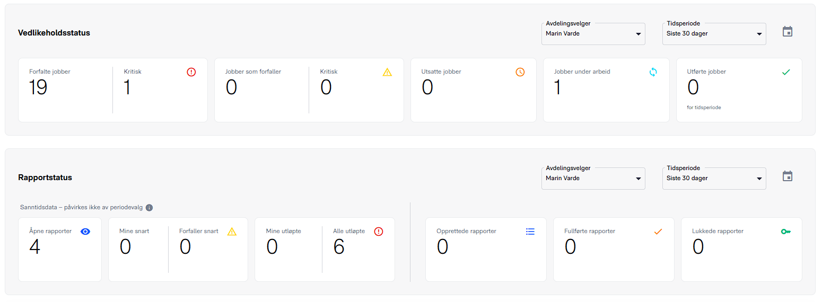Click the blue eye icon on Åpne rapporter
The width and height of the screenshot is (822, 302).
[85, 232]
